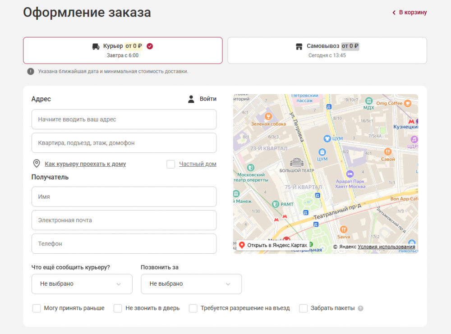The height and width of the screenshot is (334, 451).
Task: Check the Могу принять раньше option
Action: [x=37, y=308]
